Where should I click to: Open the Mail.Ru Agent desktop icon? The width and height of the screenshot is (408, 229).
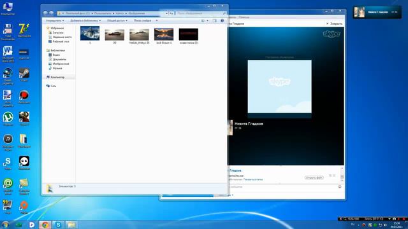coord(8,186)
